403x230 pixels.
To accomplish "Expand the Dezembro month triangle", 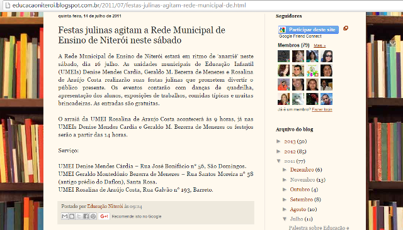I will (285, 170).
